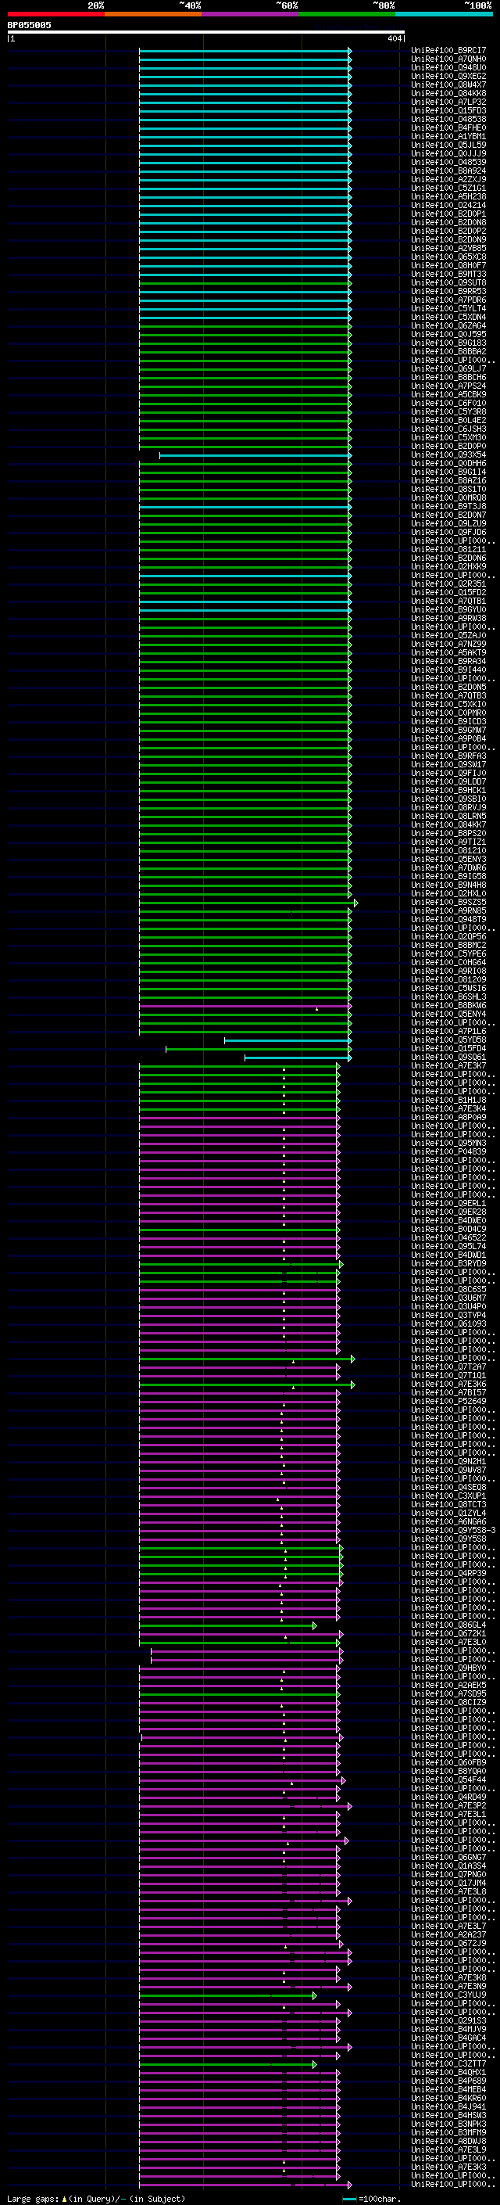Click hit UniRef100_B4FHE0
This screenshot has height=2205, width=500.
[448, 127]
